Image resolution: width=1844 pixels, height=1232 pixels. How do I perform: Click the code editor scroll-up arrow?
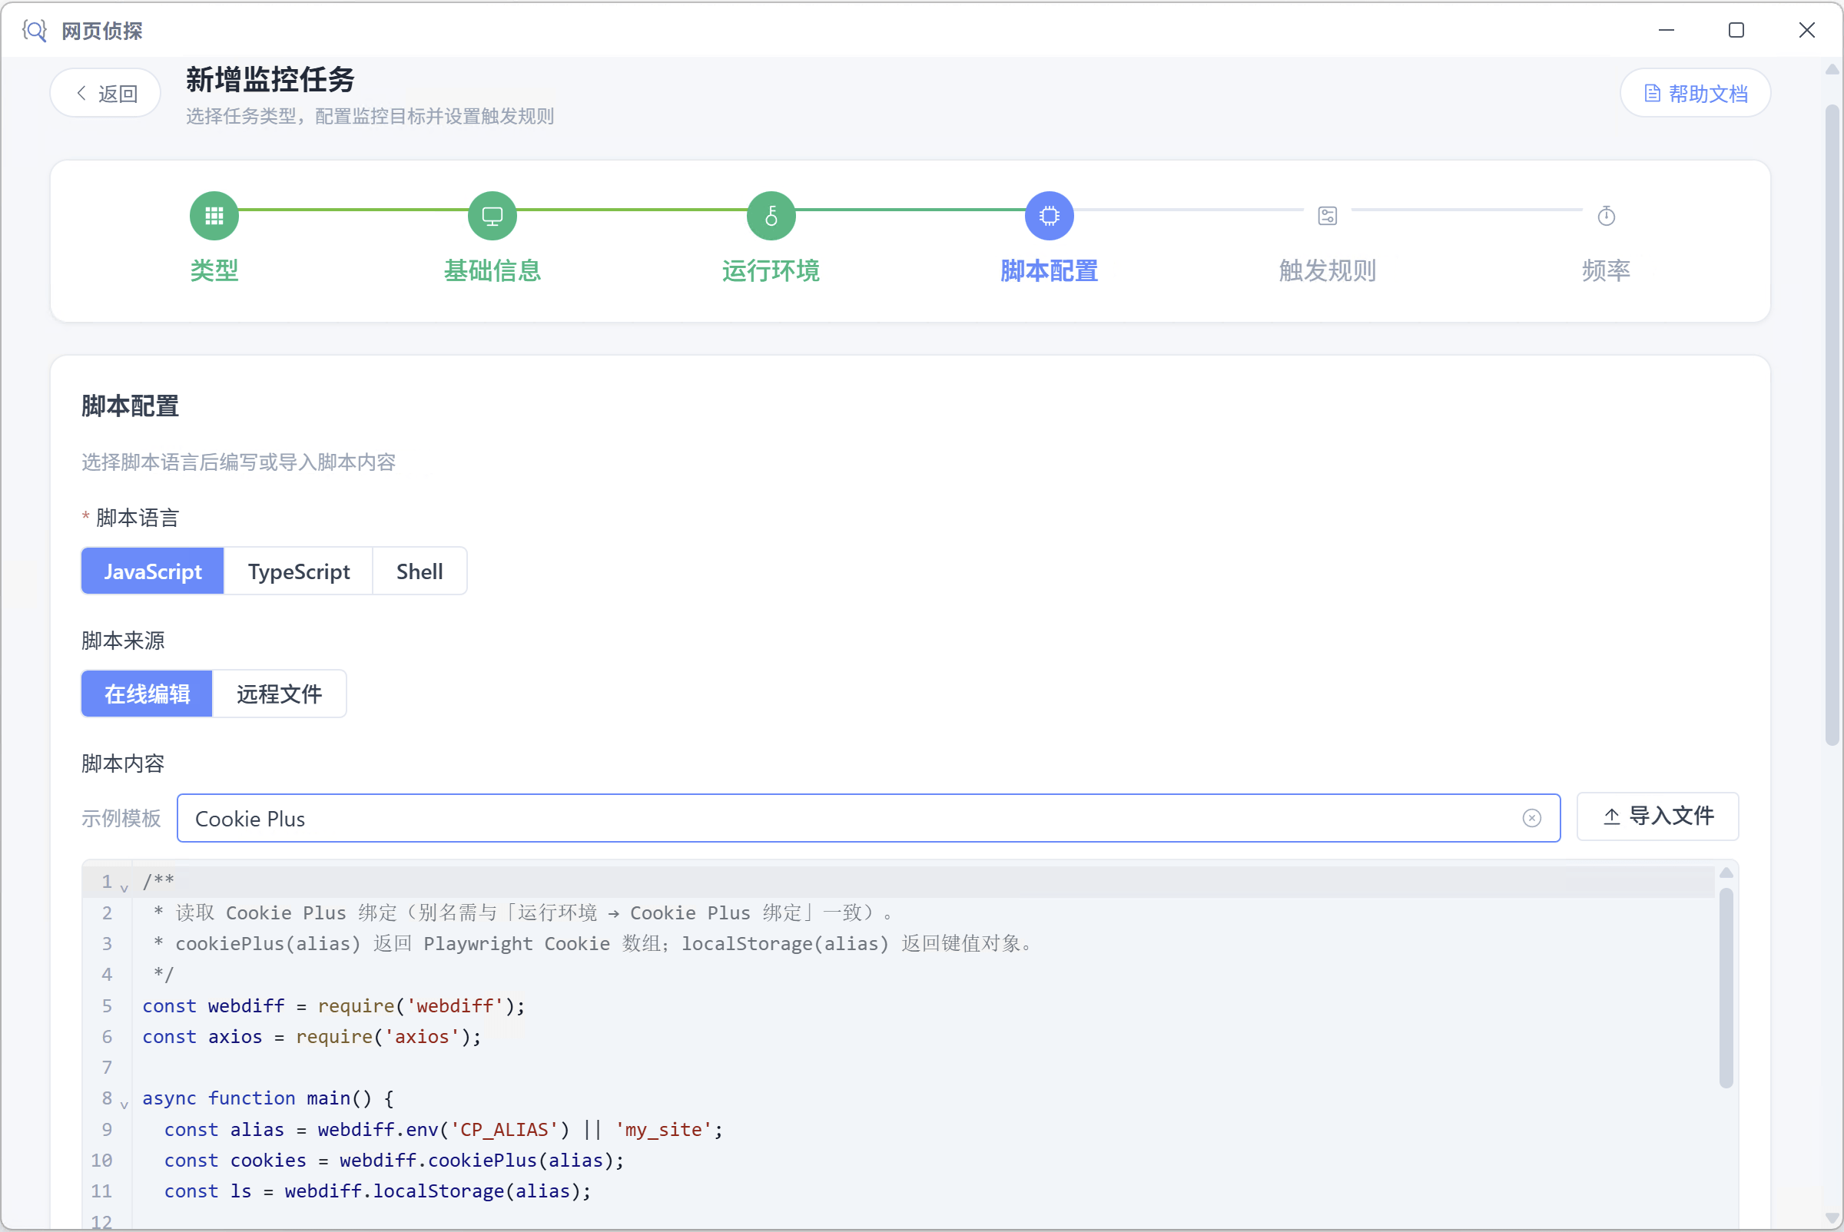pyautogui.click(x=1726, y=873)
